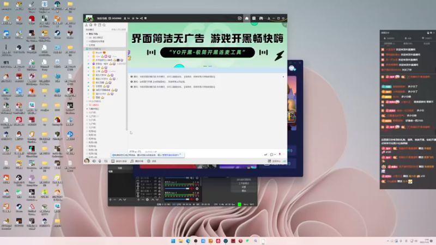Click the add source plus button in OBS

coord(138,199)
